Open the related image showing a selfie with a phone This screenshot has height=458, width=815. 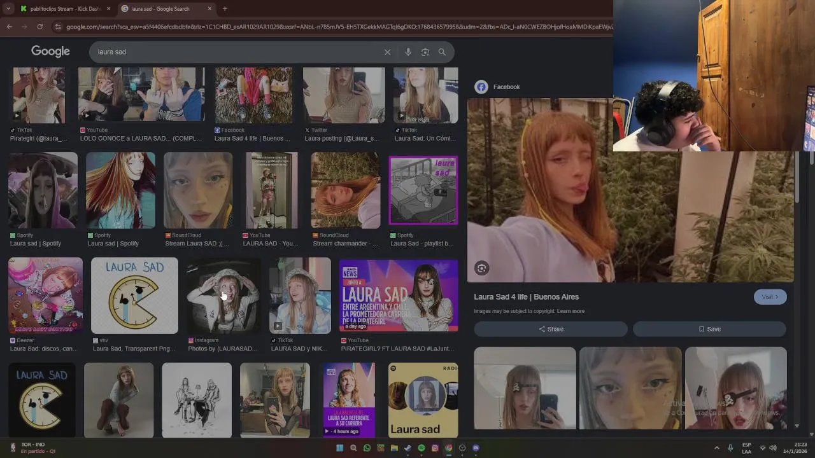[x=525, y=388]
